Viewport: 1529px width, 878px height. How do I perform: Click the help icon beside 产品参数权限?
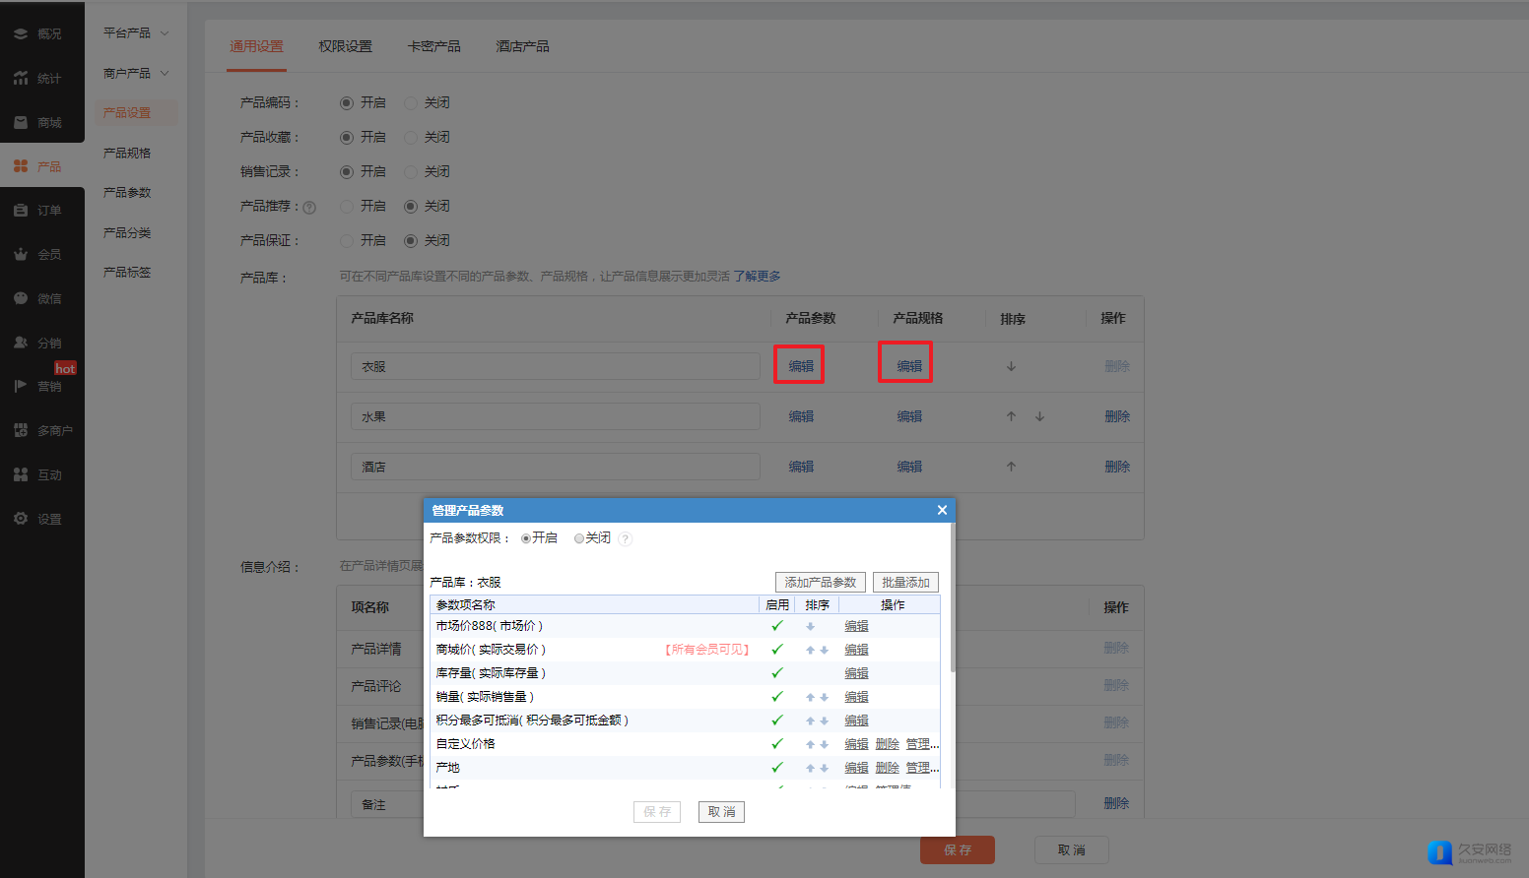click(x=626, y=538)
